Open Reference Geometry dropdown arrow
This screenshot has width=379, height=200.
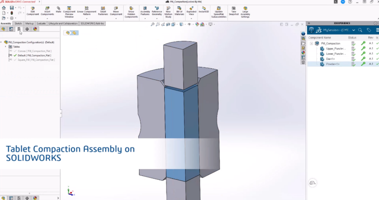[157, 18]
